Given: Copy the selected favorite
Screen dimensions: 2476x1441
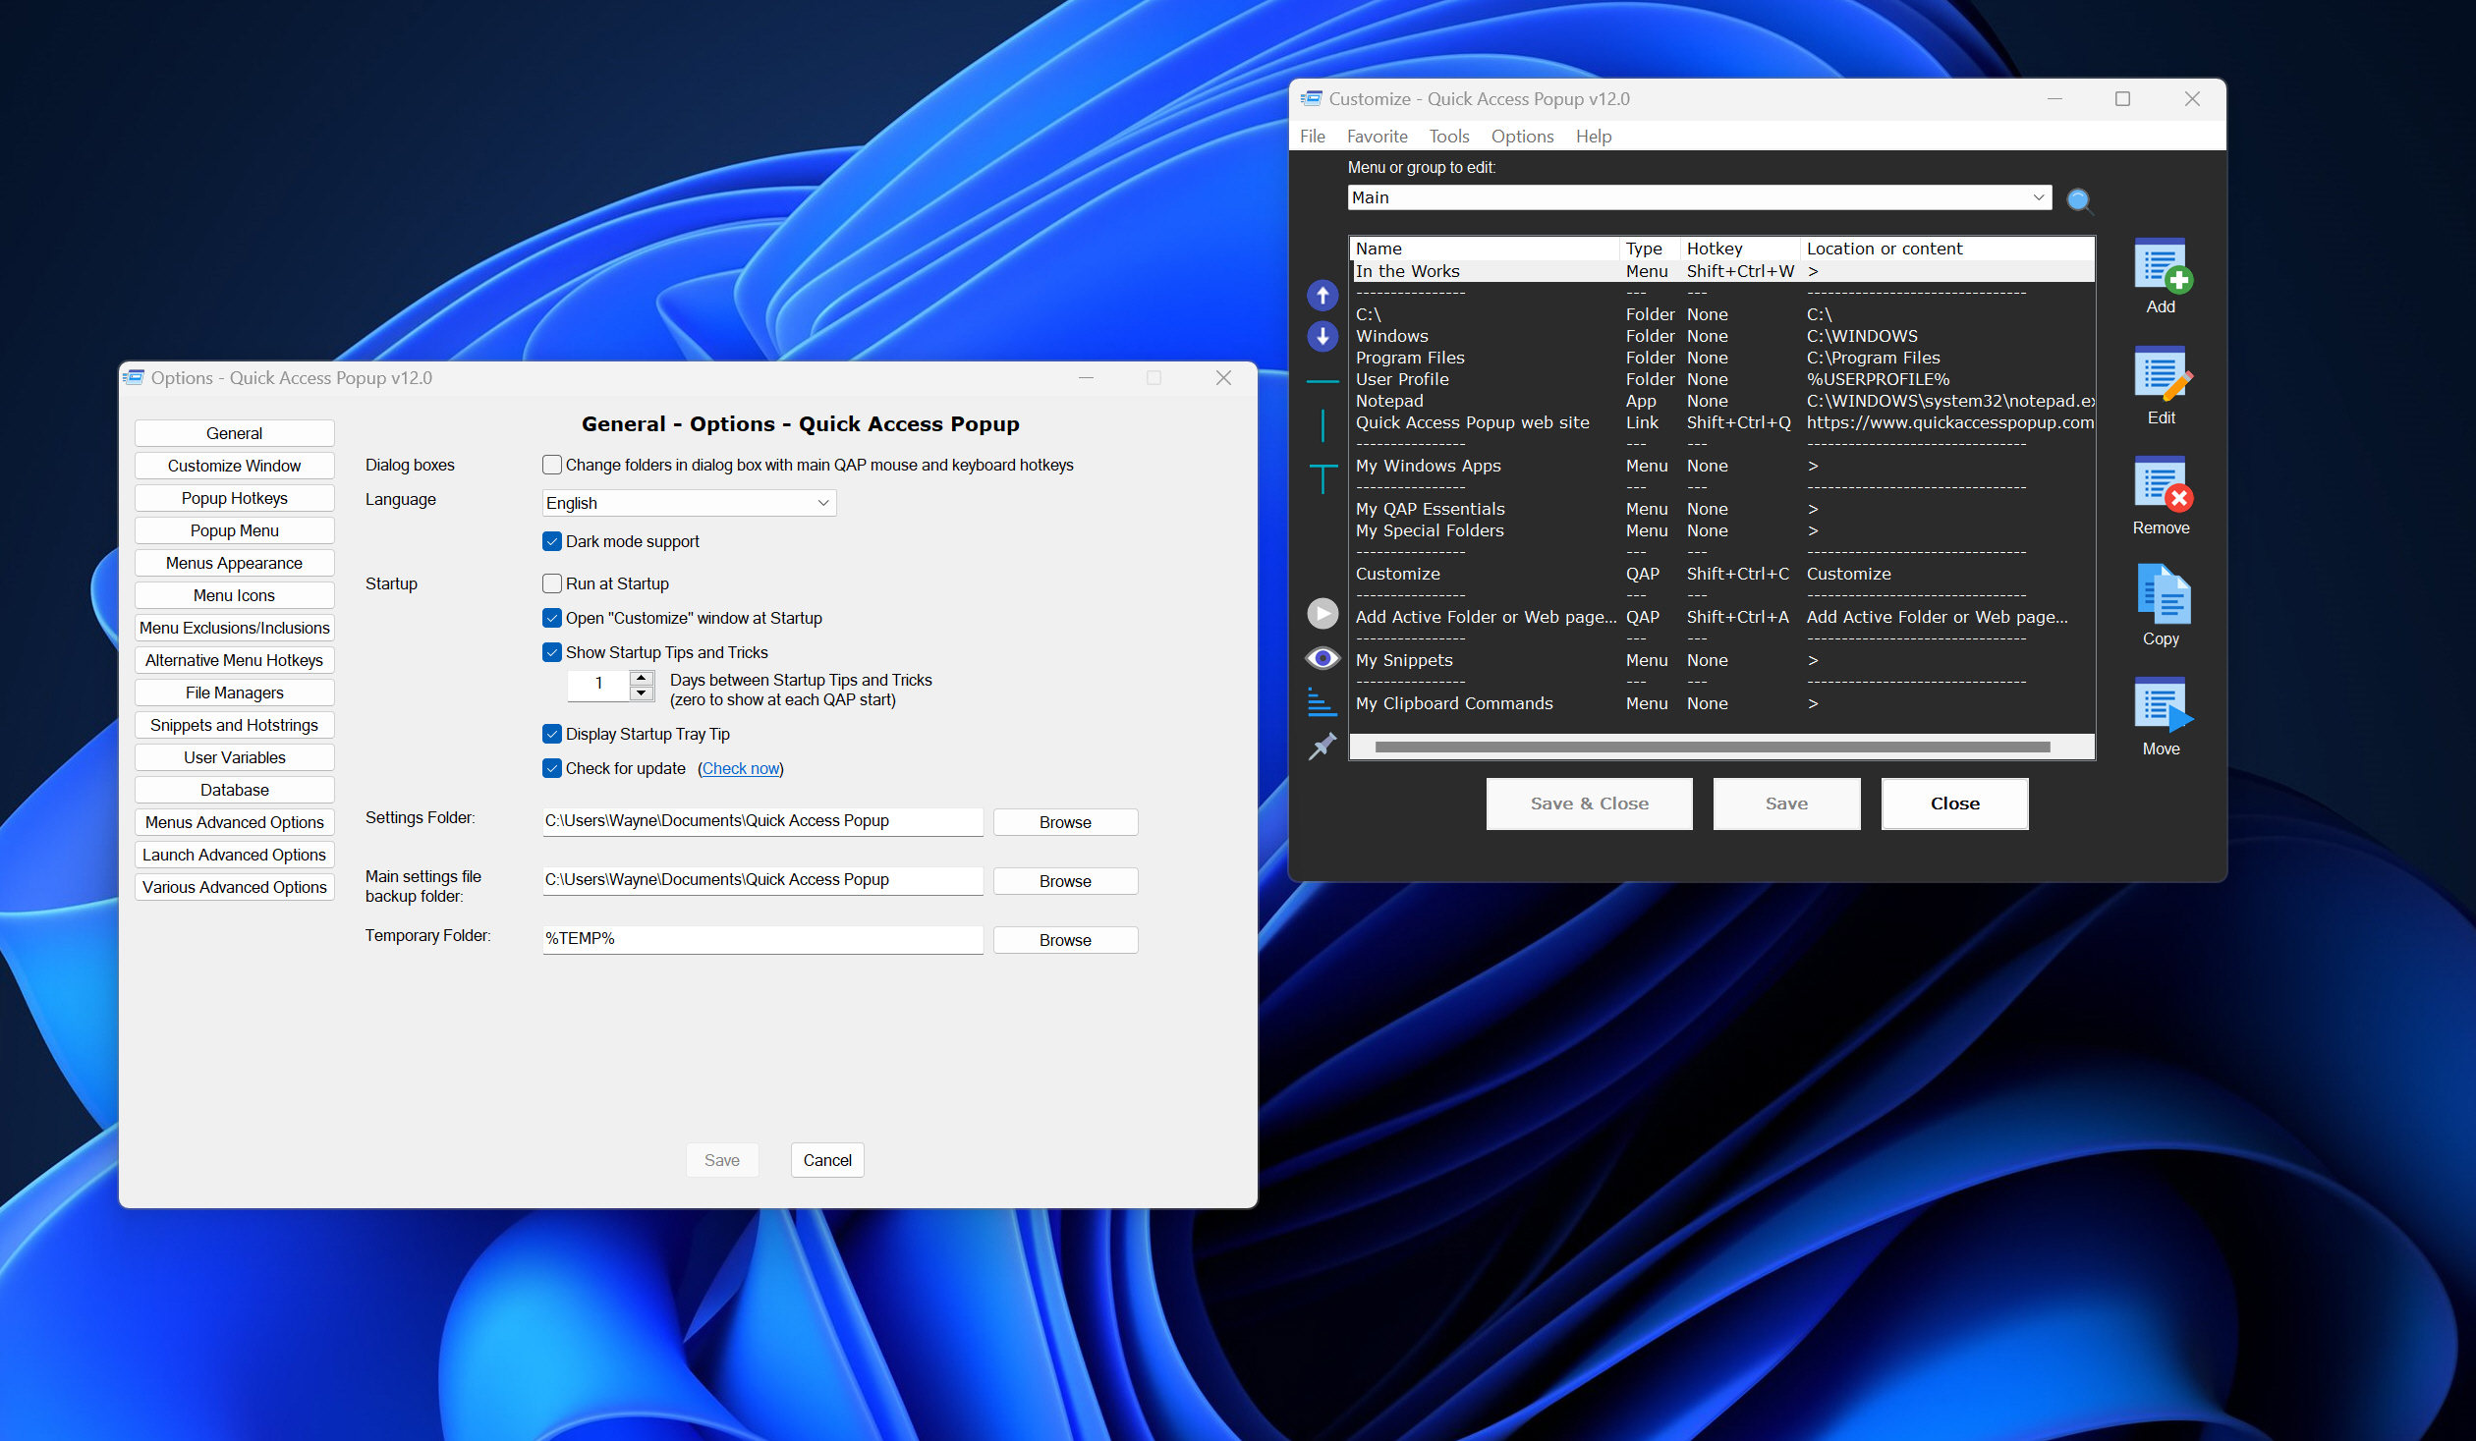Looking at the screenshot, I should [2163, 605].
